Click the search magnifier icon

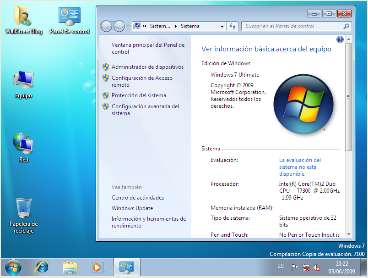coord(346,26)
